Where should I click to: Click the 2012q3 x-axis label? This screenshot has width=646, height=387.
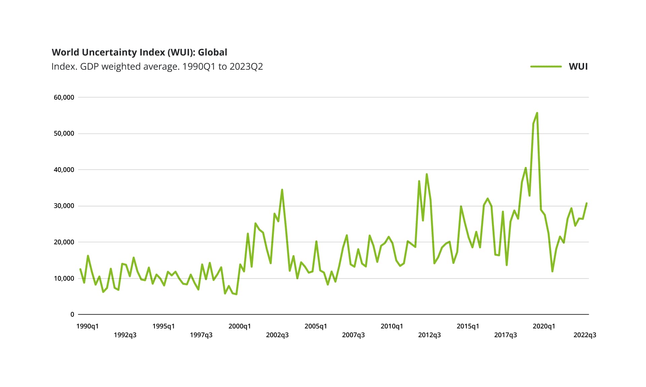point(429,335)
